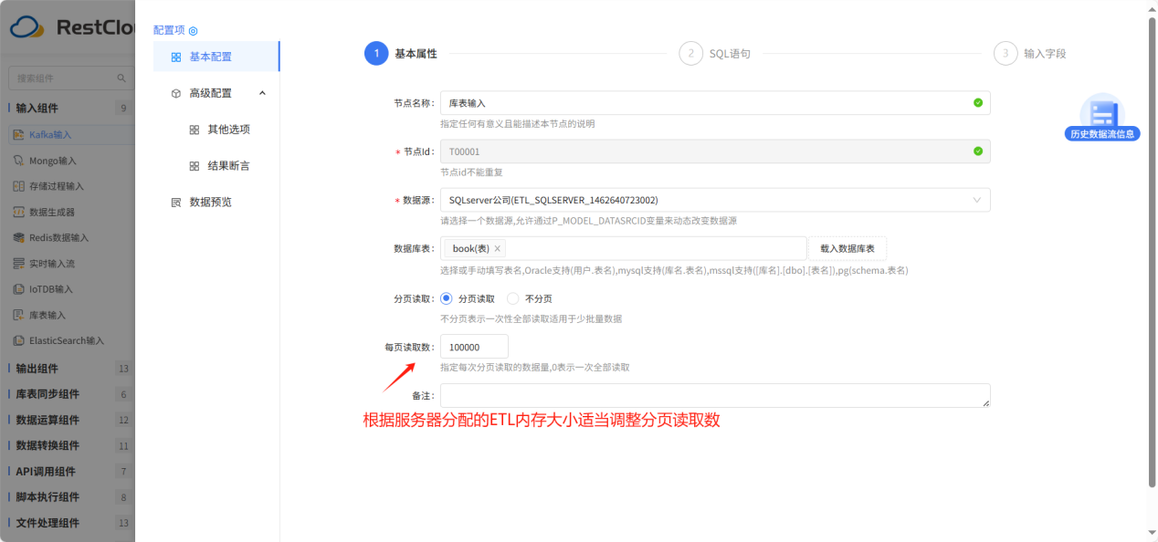Click the page vertical scrollbar
Viewport: 1158px width, 542px height.
[x=1151, y=252]
